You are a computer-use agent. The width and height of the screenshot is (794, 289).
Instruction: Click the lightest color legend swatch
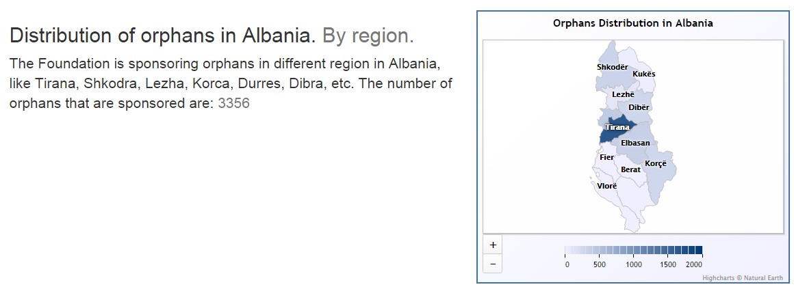click(x=568, y=249)
